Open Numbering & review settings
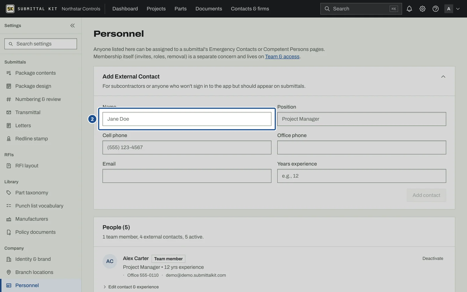Image resolution: width=467 pixels, height=292 pixels. click(41, 99)
